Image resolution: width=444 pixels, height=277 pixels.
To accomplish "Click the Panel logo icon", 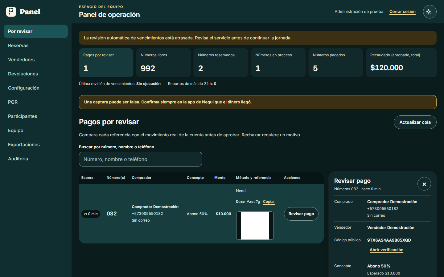I will click(x=11, y=12).
